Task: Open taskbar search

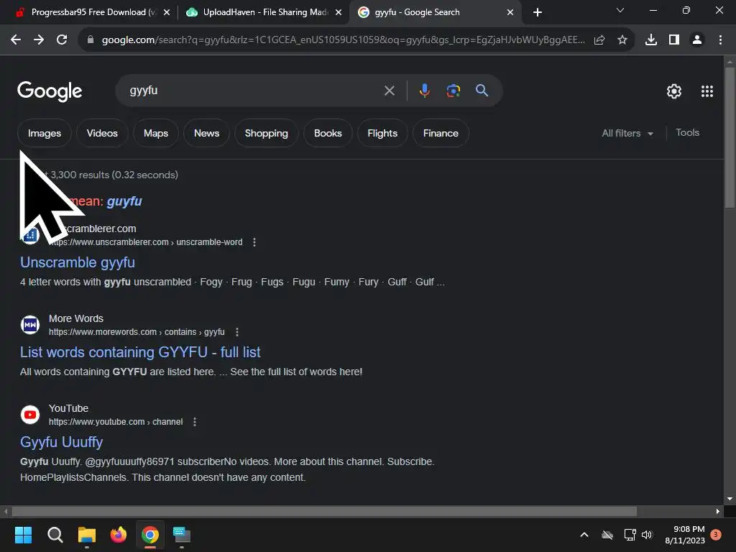Action: [x=55, y=535]
